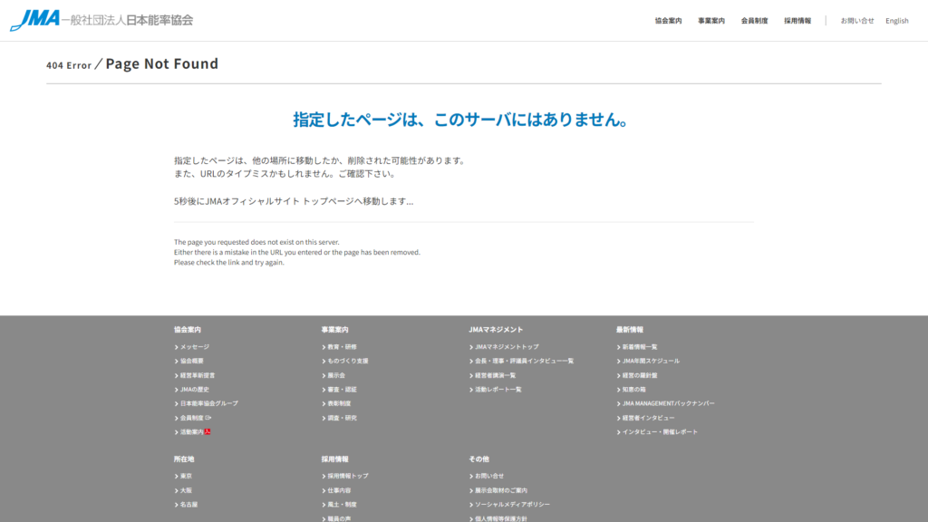Open 協会案内 in the top navigation

point(668,21)
